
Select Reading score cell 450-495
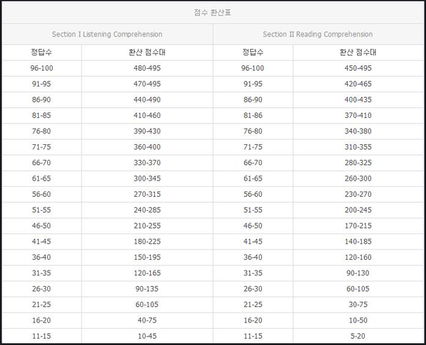point(358,68)
